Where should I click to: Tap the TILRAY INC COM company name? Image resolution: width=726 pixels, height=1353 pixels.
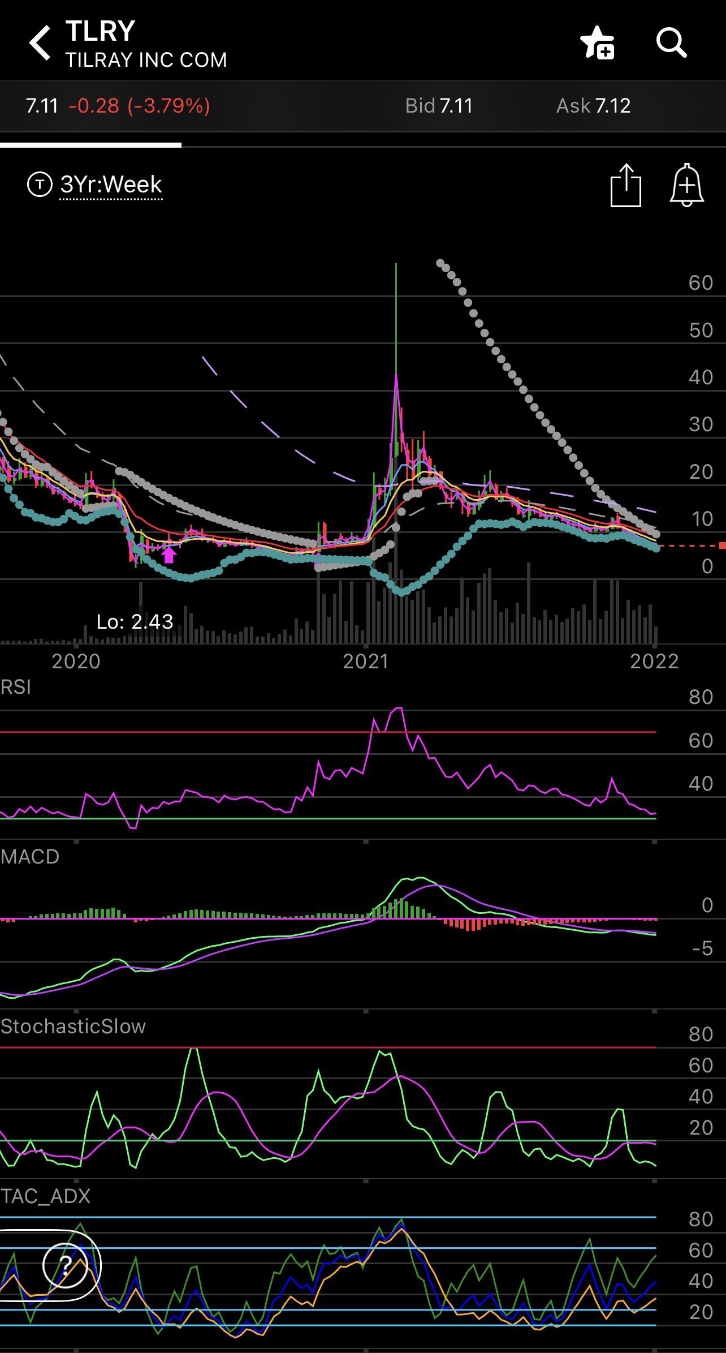(x=146, y=60)
